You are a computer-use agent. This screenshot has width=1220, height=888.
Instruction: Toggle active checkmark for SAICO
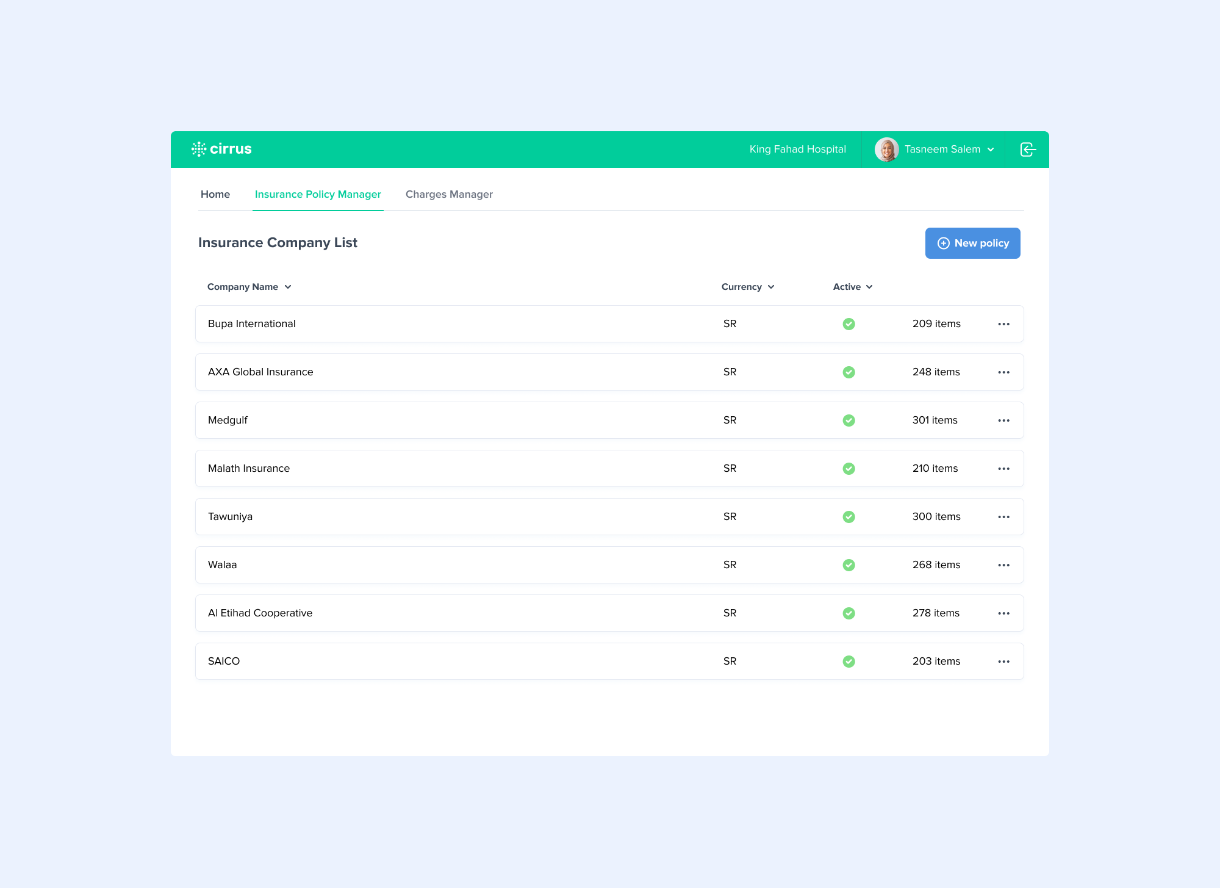[849, 662]
